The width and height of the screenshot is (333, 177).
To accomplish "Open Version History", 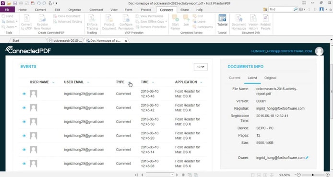I will (253, 22).
